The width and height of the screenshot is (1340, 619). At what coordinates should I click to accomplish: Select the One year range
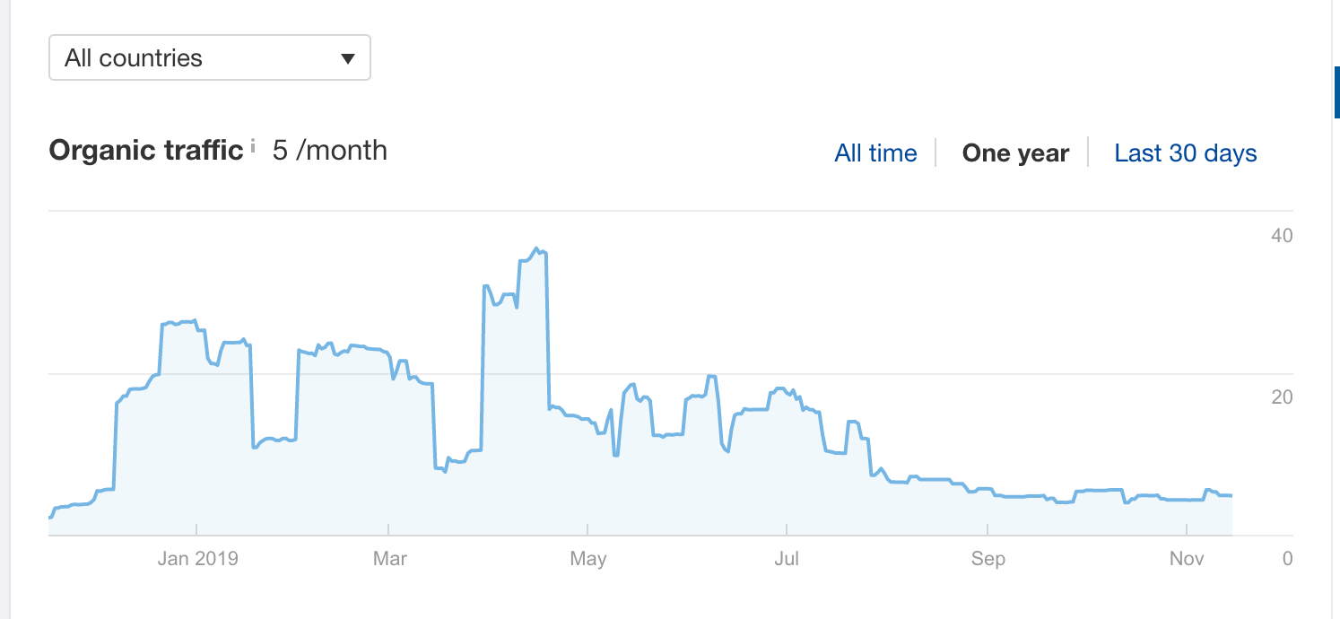click(x=1015, y=153)
